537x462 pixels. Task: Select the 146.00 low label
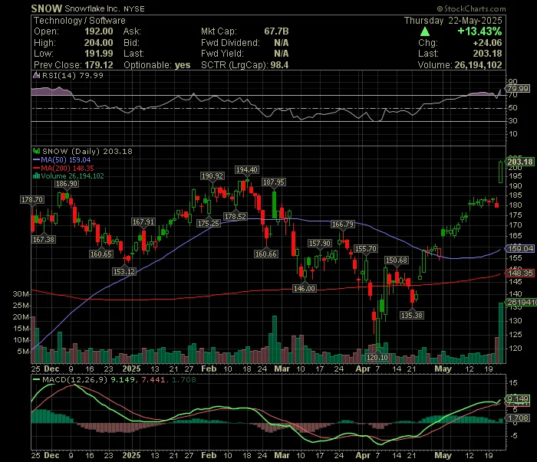304,289
